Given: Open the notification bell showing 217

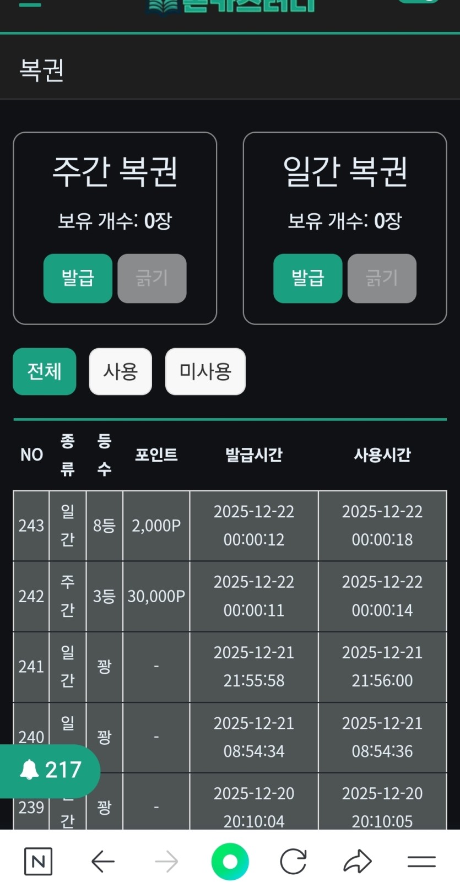Looking at the screenshot, I should pyautogui.click(x=50, y=770).
